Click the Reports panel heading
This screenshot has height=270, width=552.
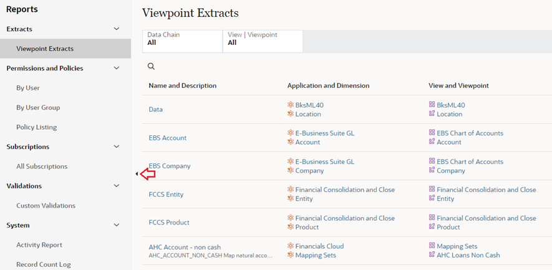[22, 9]
